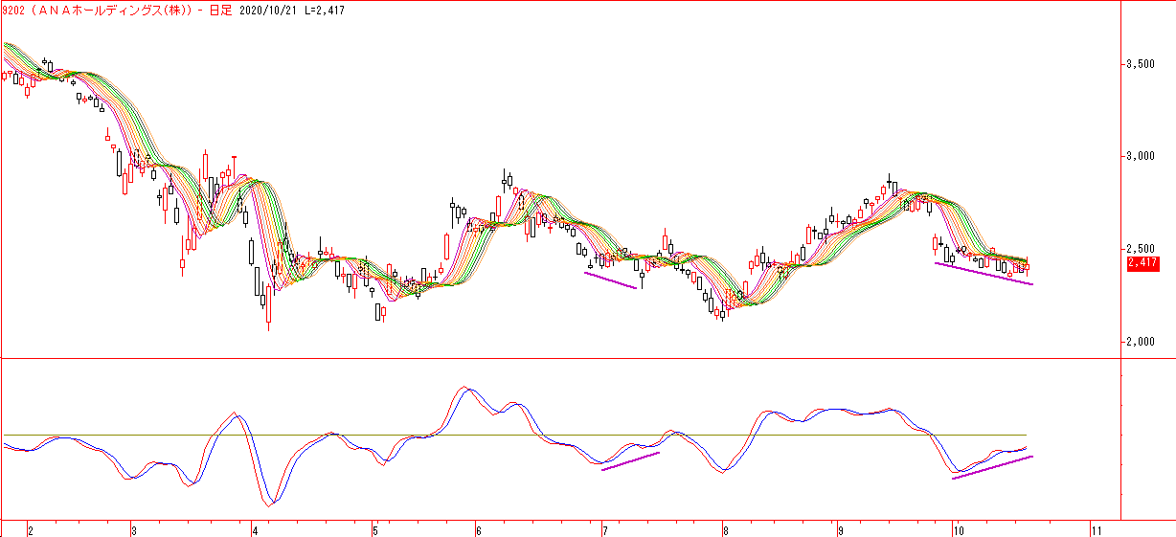Click month 10 on the time axis
The height and width of the screenshot is (537, 1176).
point(957,529)
